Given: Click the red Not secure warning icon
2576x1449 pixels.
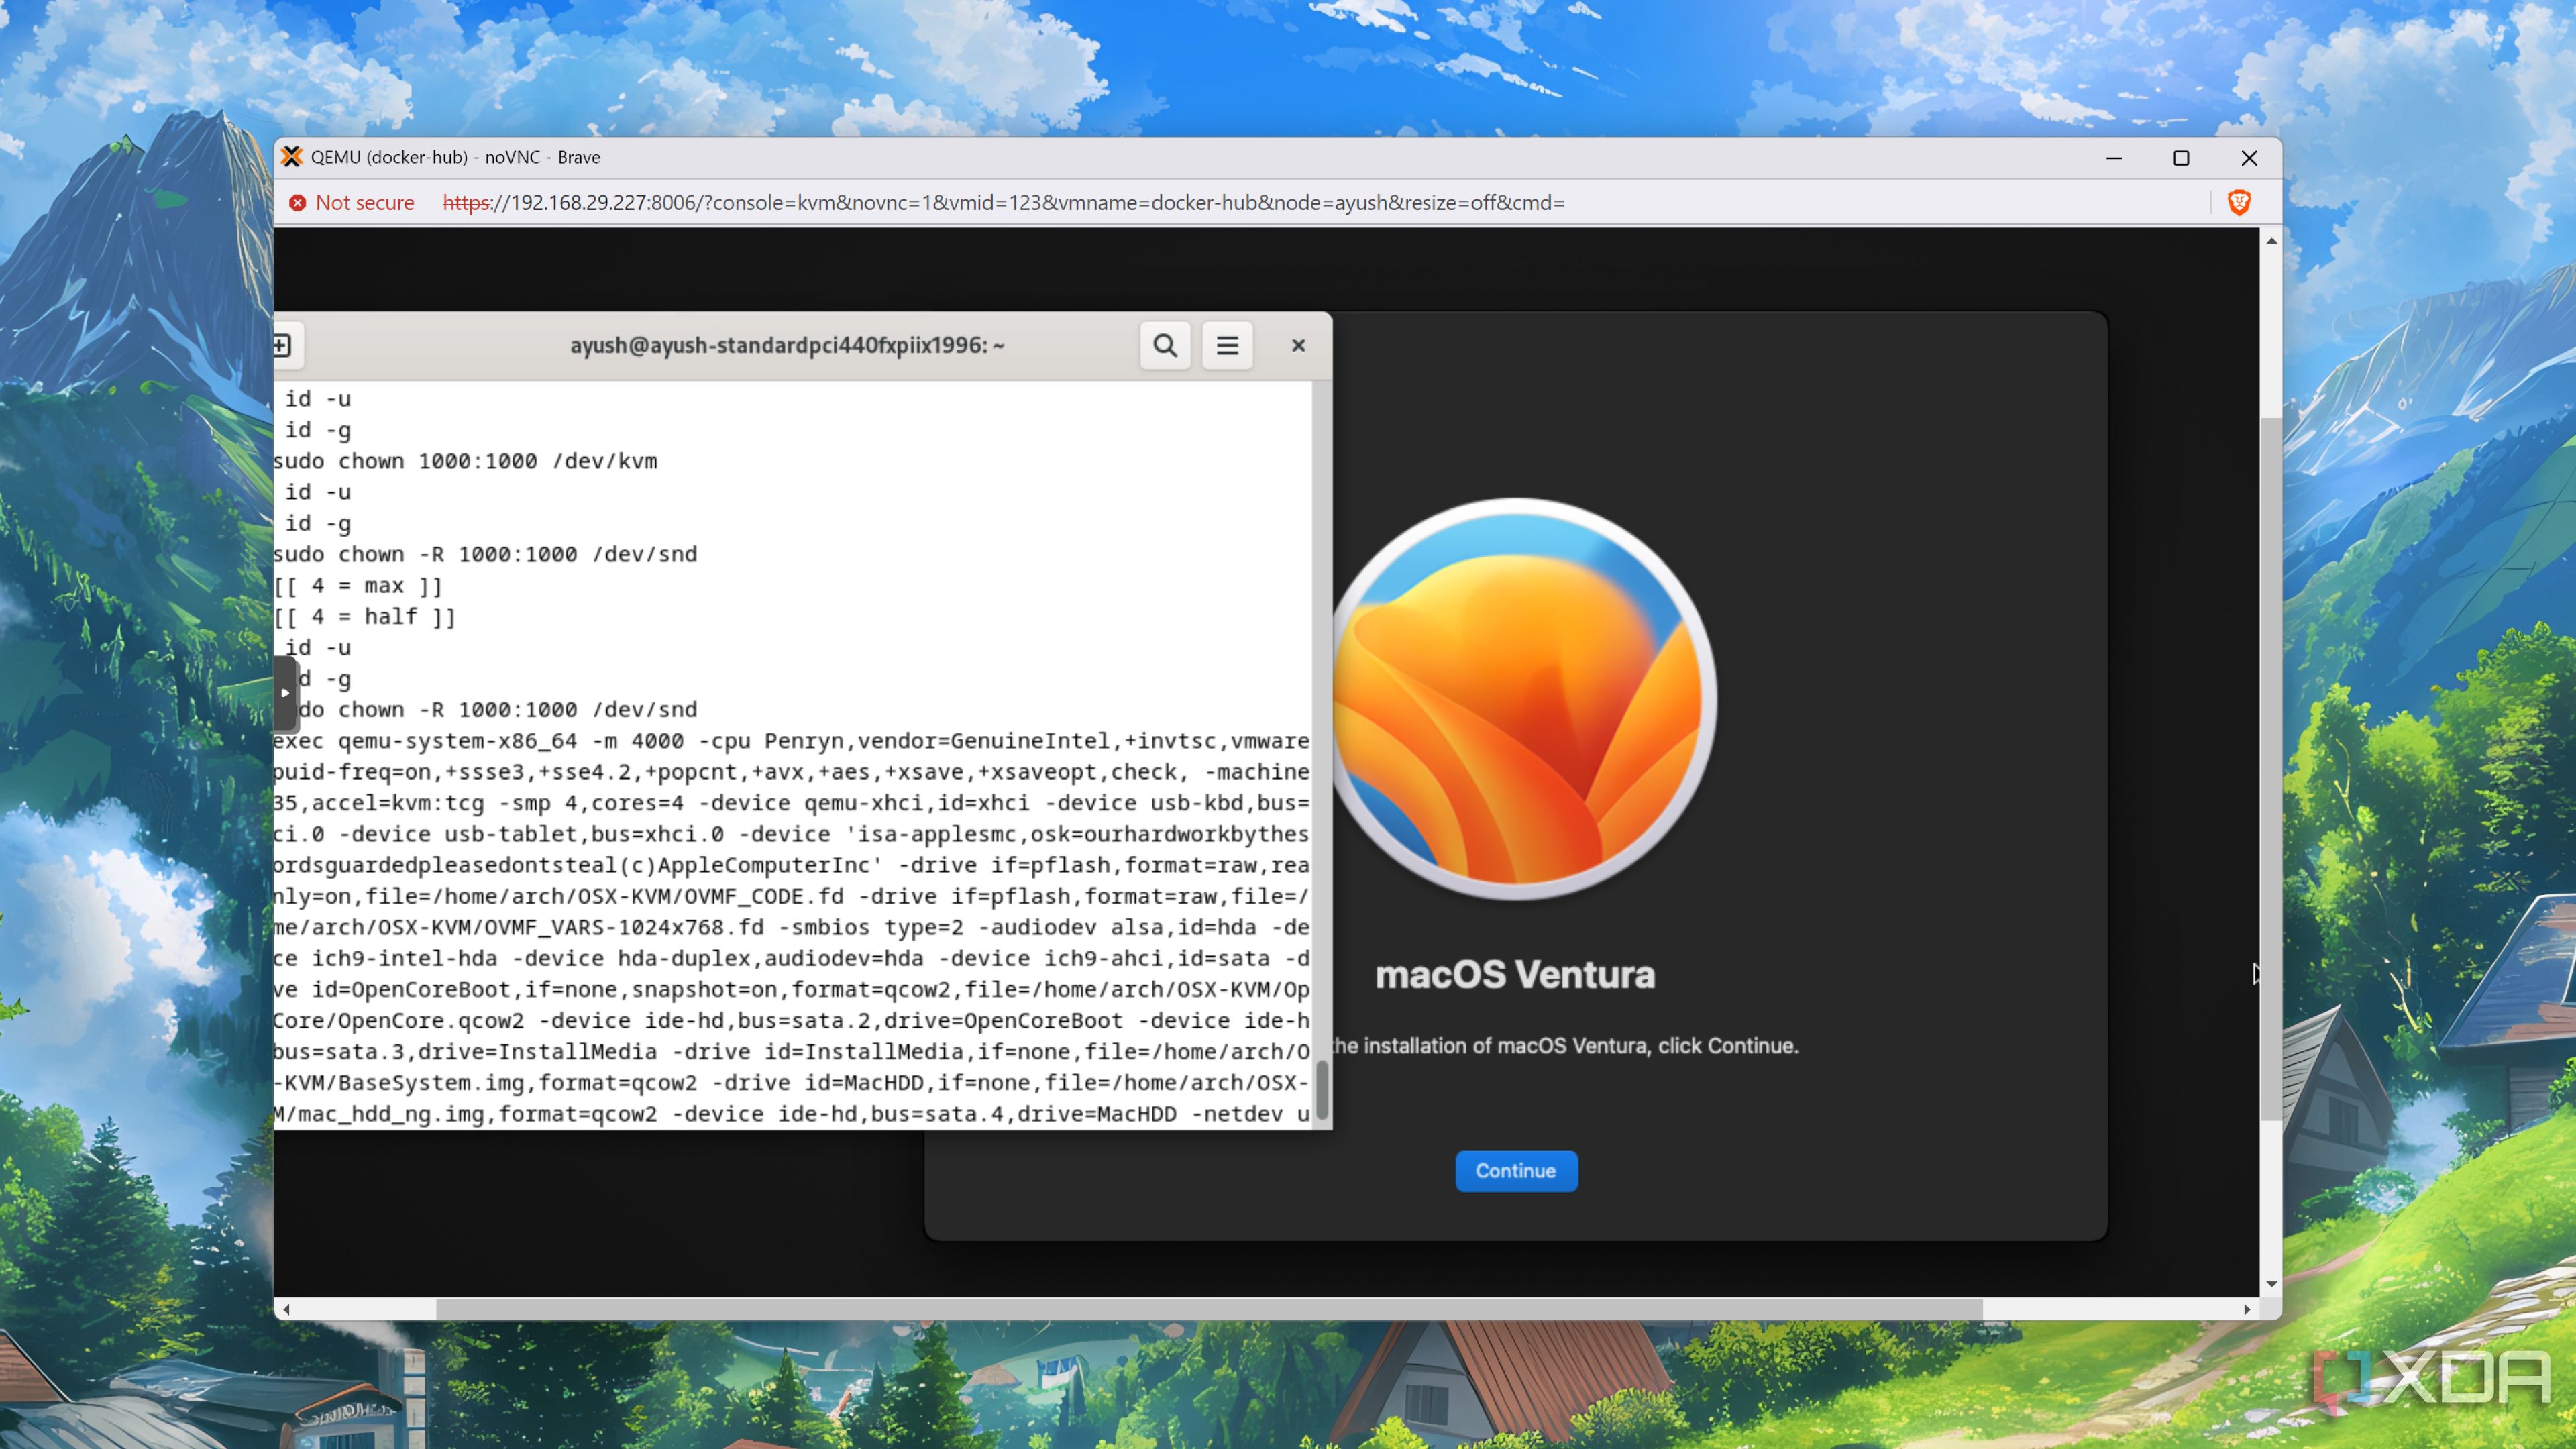Looking at the screenshot, I should point(298,202).
